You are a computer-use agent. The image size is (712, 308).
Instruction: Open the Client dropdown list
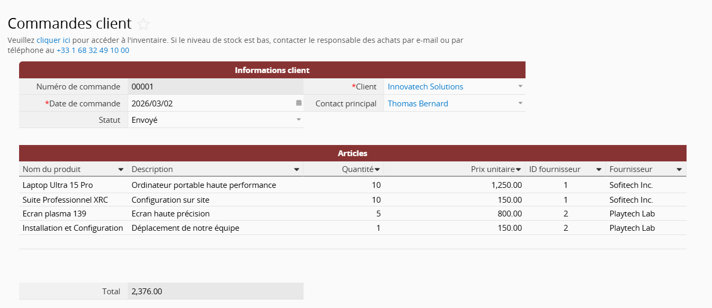click(520, 86)
